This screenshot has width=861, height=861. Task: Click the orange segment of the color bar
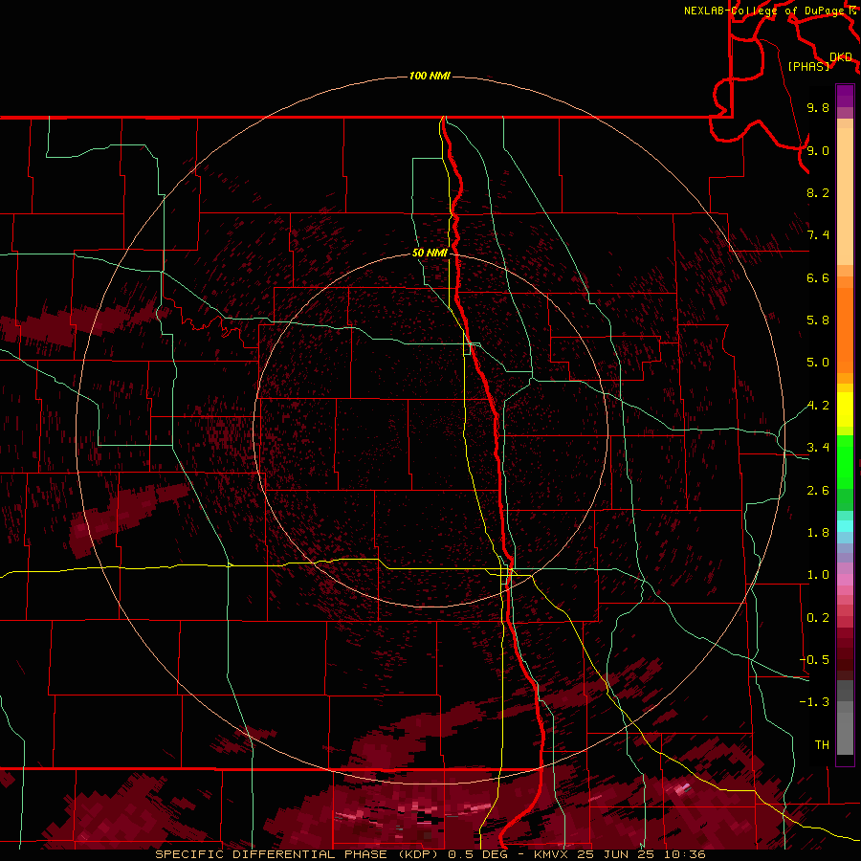tap(845, 329)
